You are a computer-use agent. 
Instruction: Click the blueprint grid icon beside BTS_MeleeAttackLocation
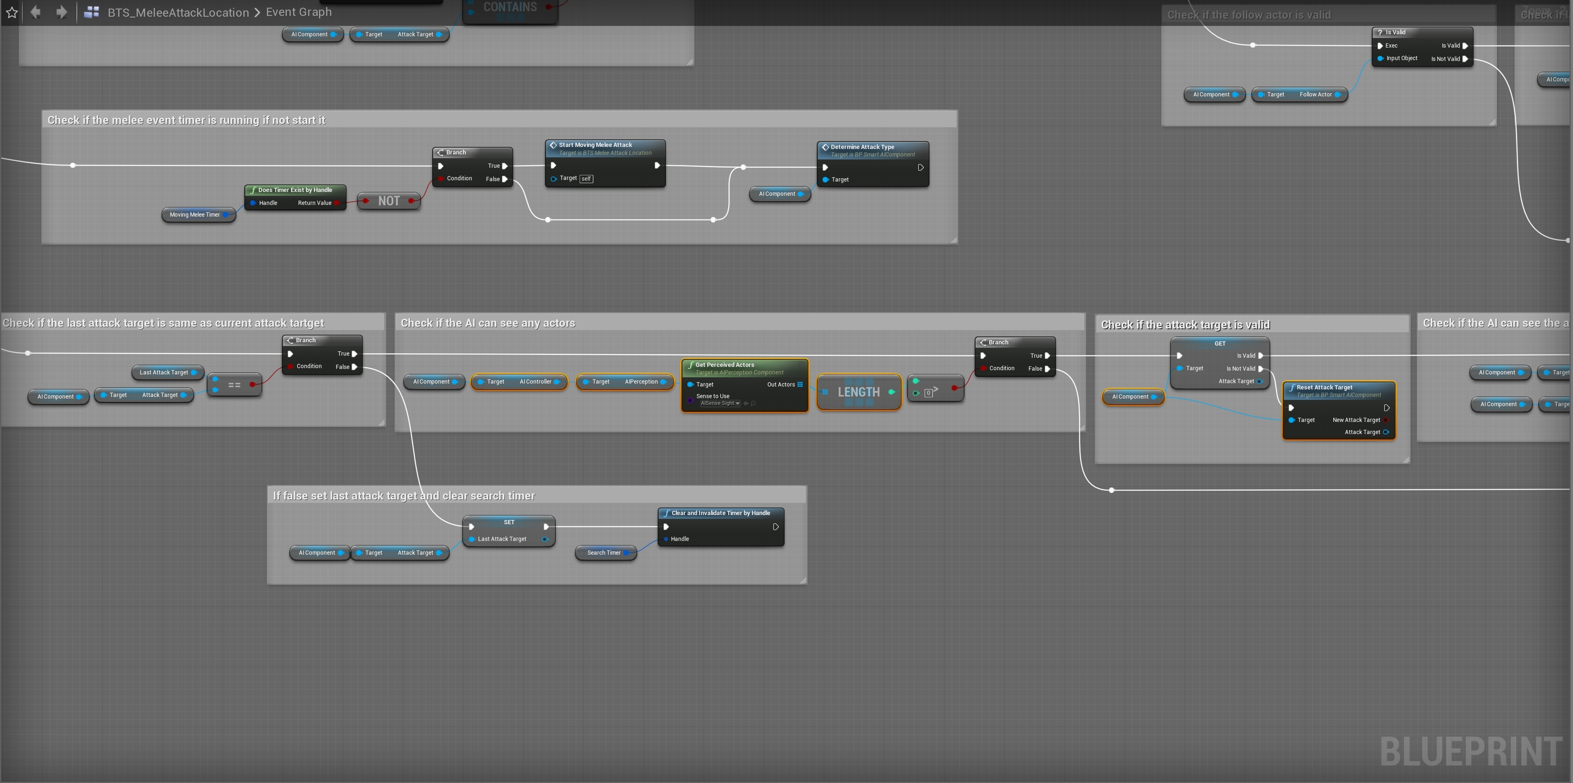click(91, 12)
